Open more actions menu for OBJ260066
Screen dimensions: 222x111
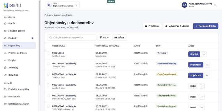(207, 75)
